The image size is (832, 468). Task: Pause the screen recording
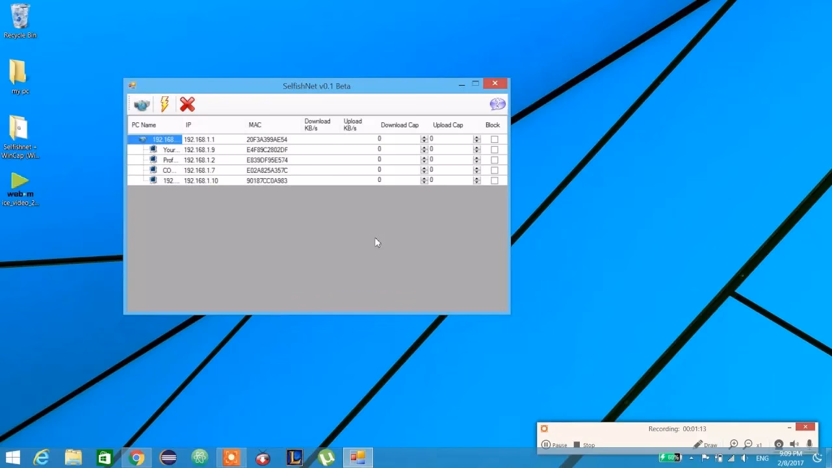(554, 445)
